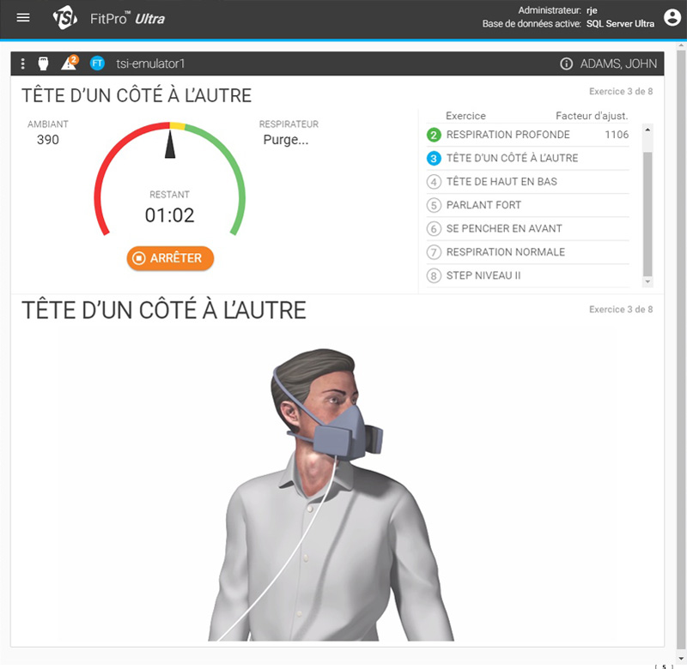Select the TÊTE D'UN CÔTÉ À L'AUTRE row

512,158
